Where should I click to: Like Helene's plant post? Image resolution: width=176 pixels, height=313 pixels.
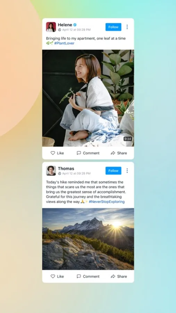point(57,153)
